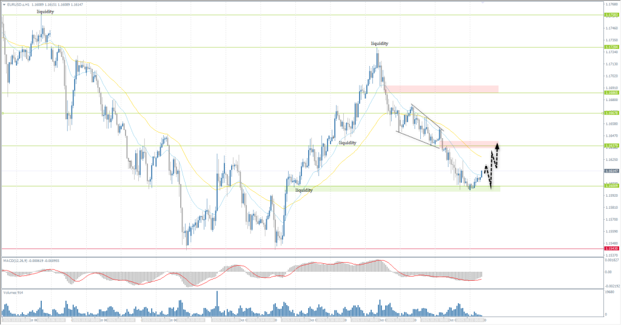
Task: Click the small triangle before EURUSD.s,H1
Action: pyautogui.click(x=3, y=4)
